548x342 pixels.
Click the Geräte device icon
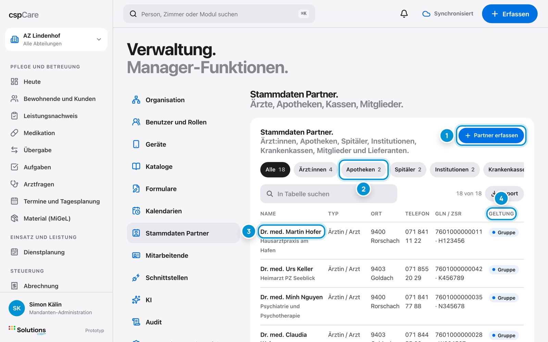click(136, 144)
